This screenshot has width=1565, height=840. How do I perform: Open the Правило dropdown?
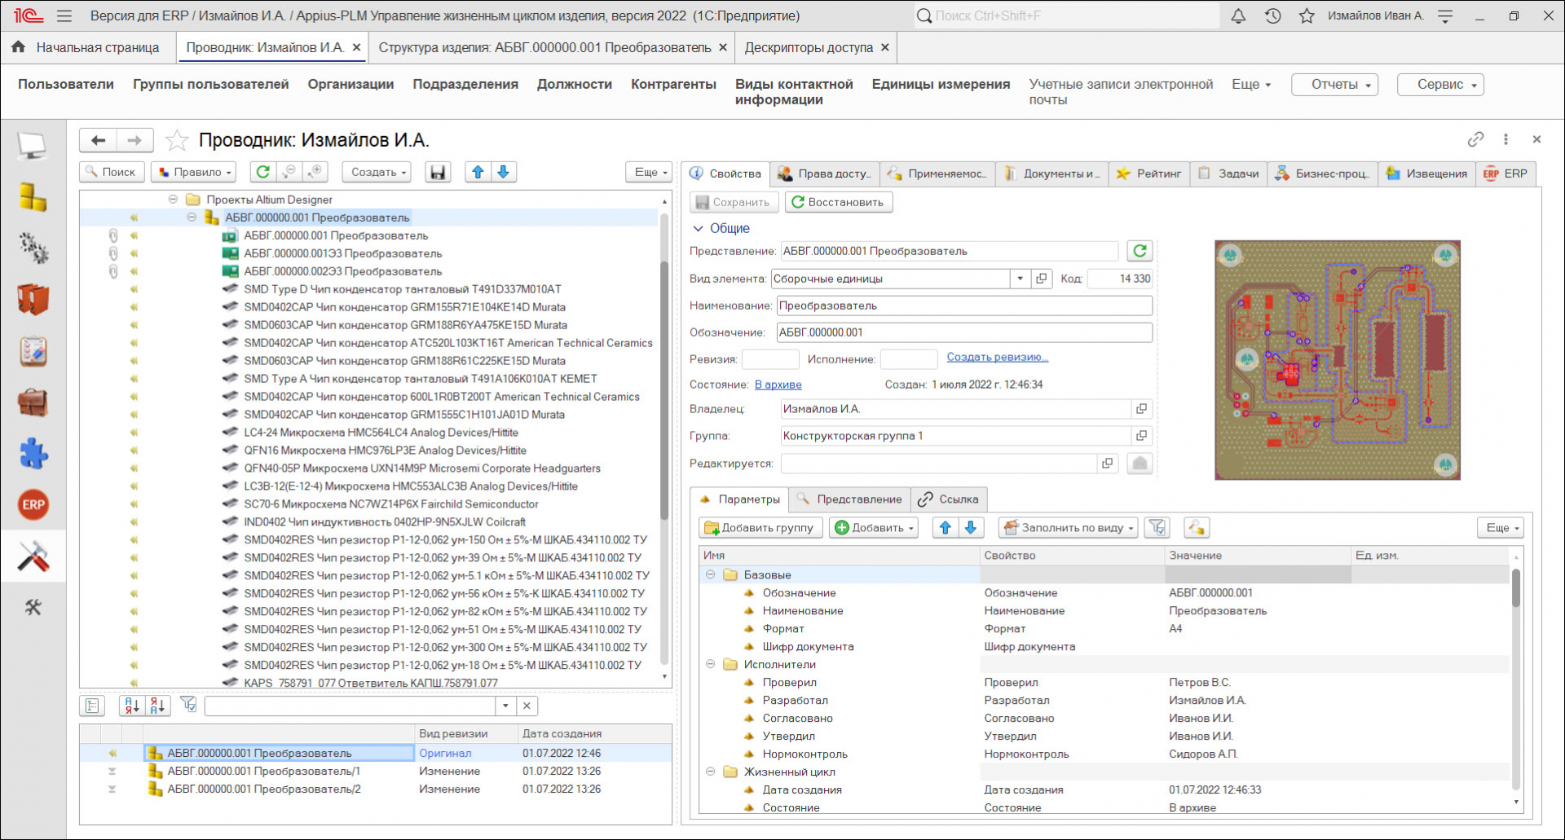(195, 172)
